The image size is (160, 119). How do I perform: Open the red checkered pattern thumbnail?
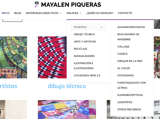coord(52,57)
